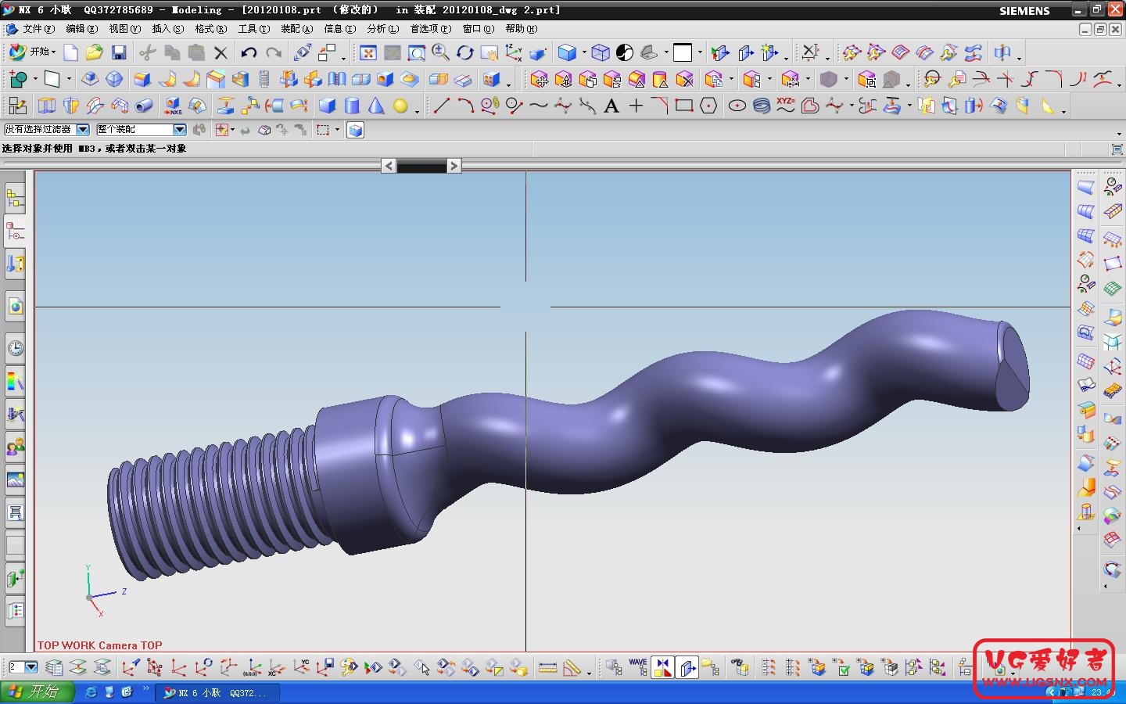This screenshot has width=1126, height=704.
Task: Expand the datum plane dropdown arrow
Action: pyautogui.click(x=69, y=79)
